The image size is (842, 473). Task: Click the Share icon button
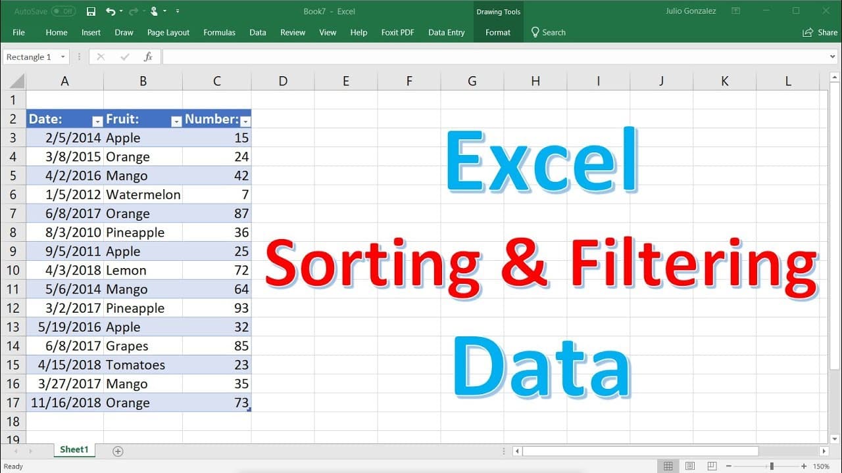point(820,32)
